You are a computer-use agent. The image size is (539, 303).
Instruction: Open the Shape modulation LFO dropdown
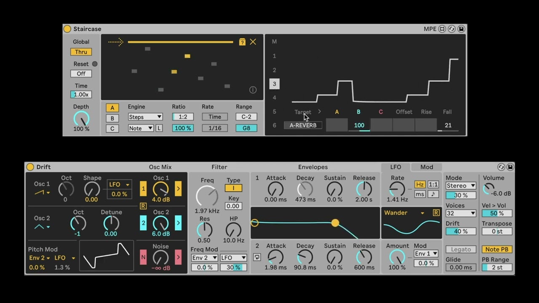pyautogui.click(x=119, y=185)
